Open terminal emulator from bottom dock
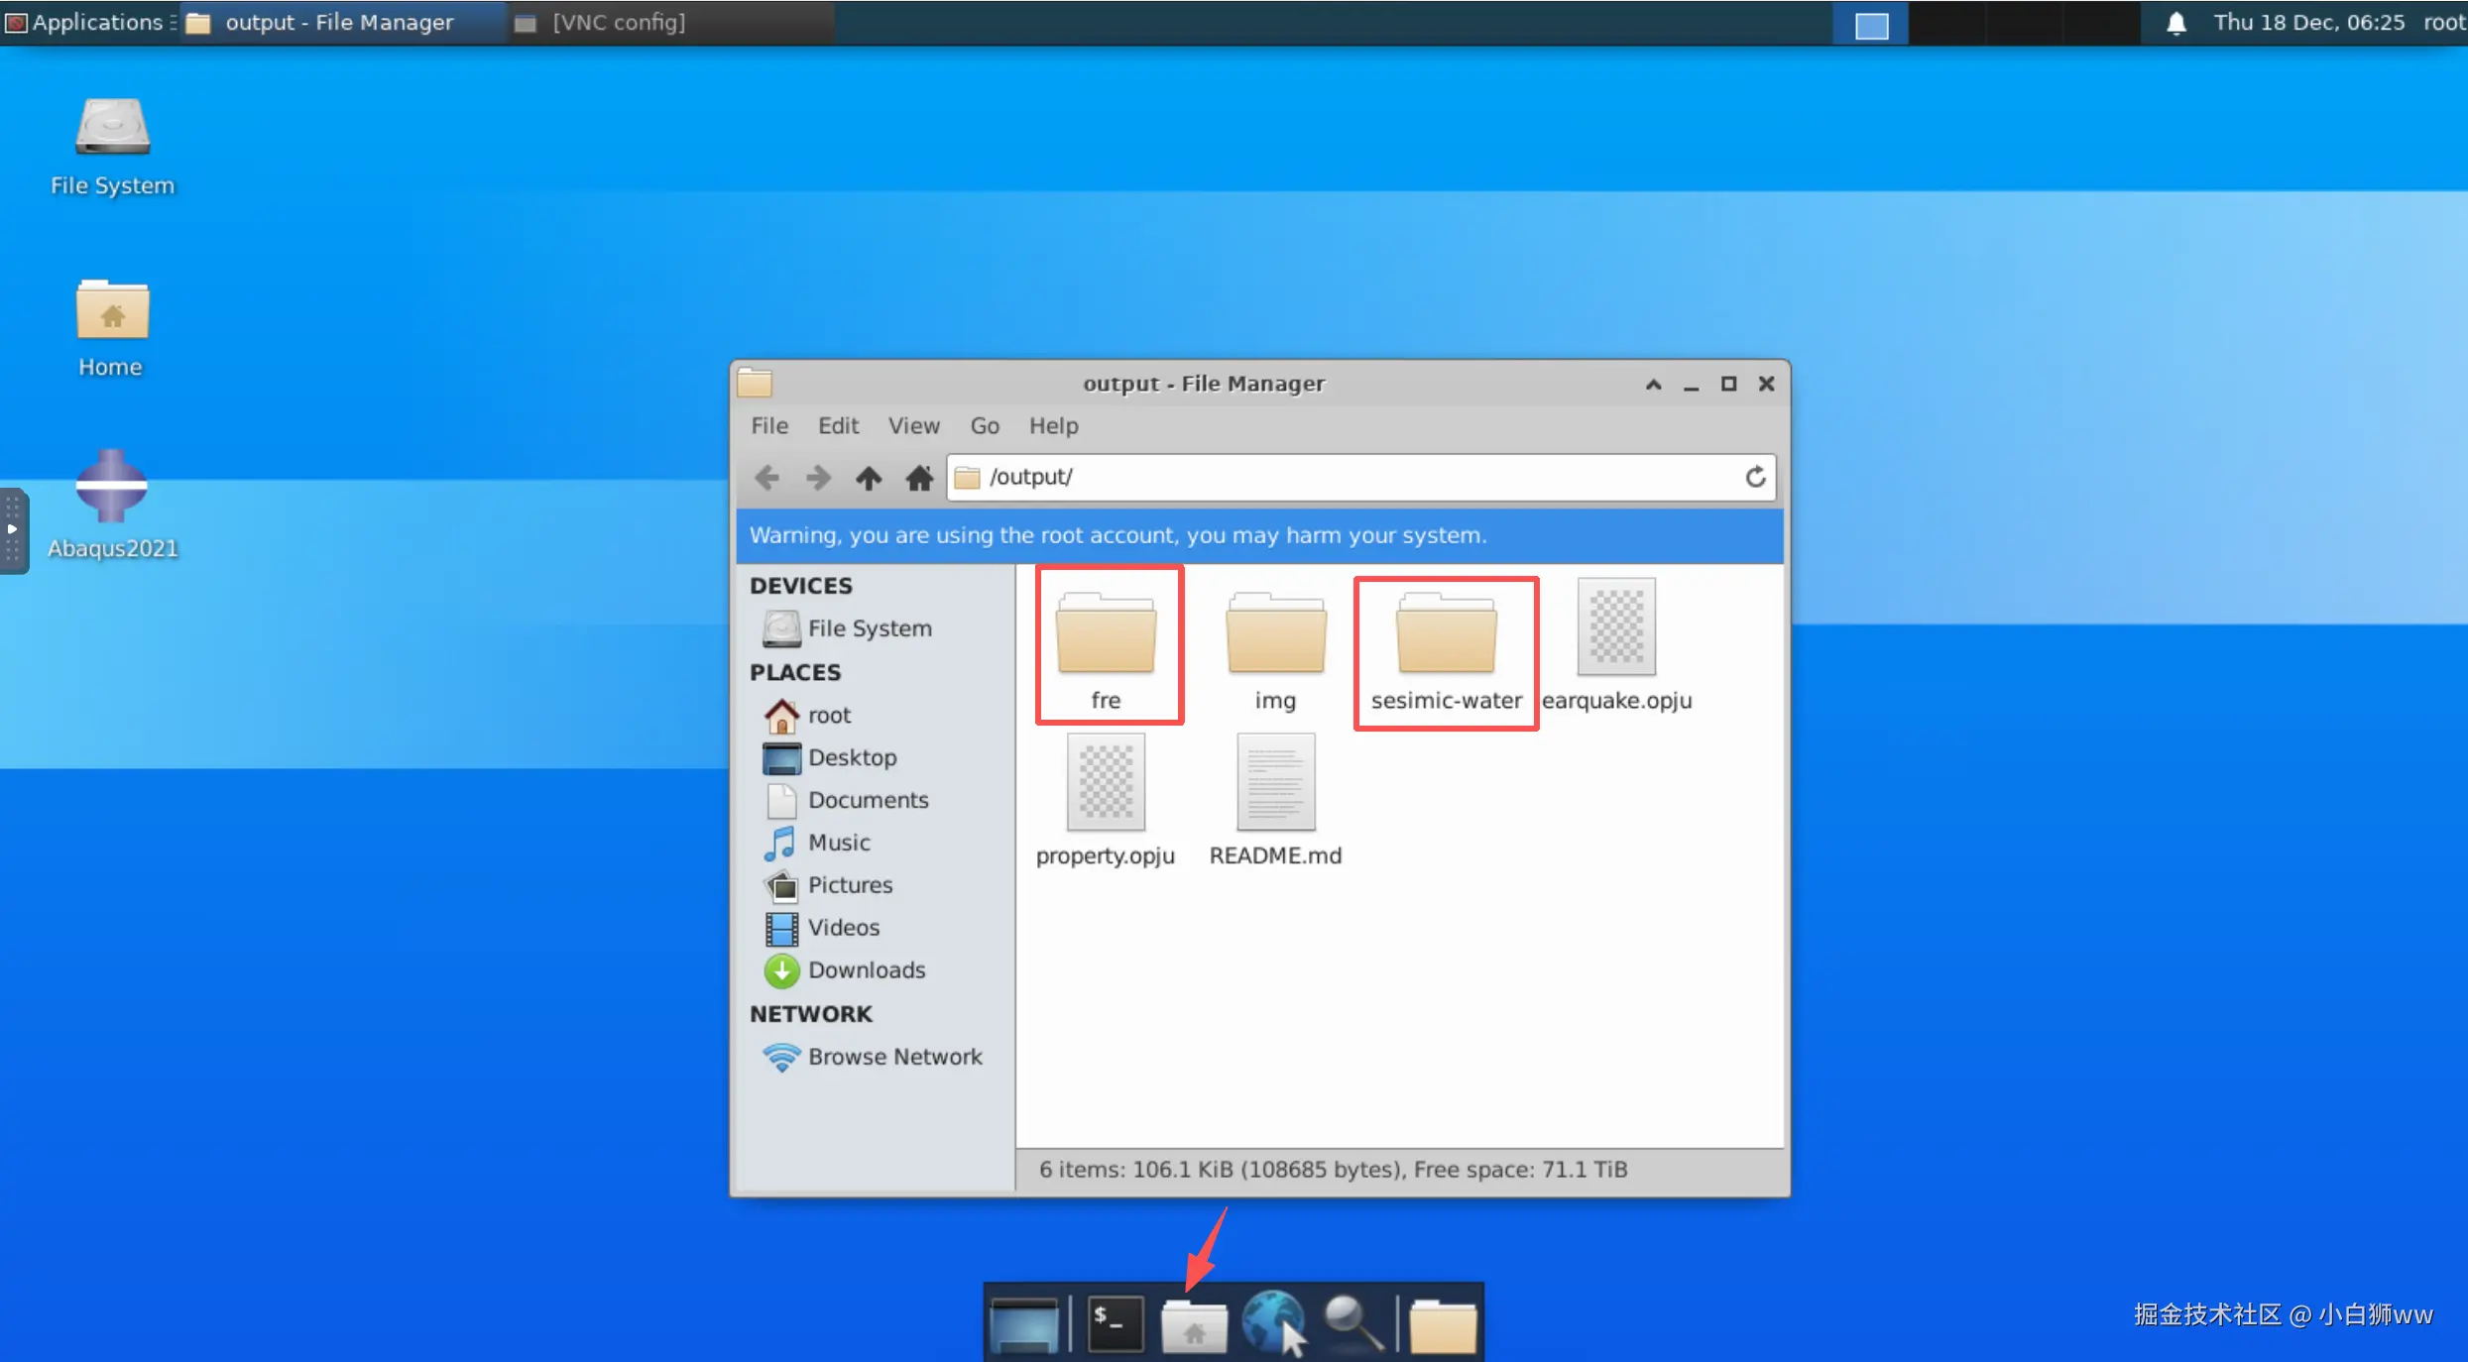Viewport: 2468px width, 1362px height. [1115, 1322]
